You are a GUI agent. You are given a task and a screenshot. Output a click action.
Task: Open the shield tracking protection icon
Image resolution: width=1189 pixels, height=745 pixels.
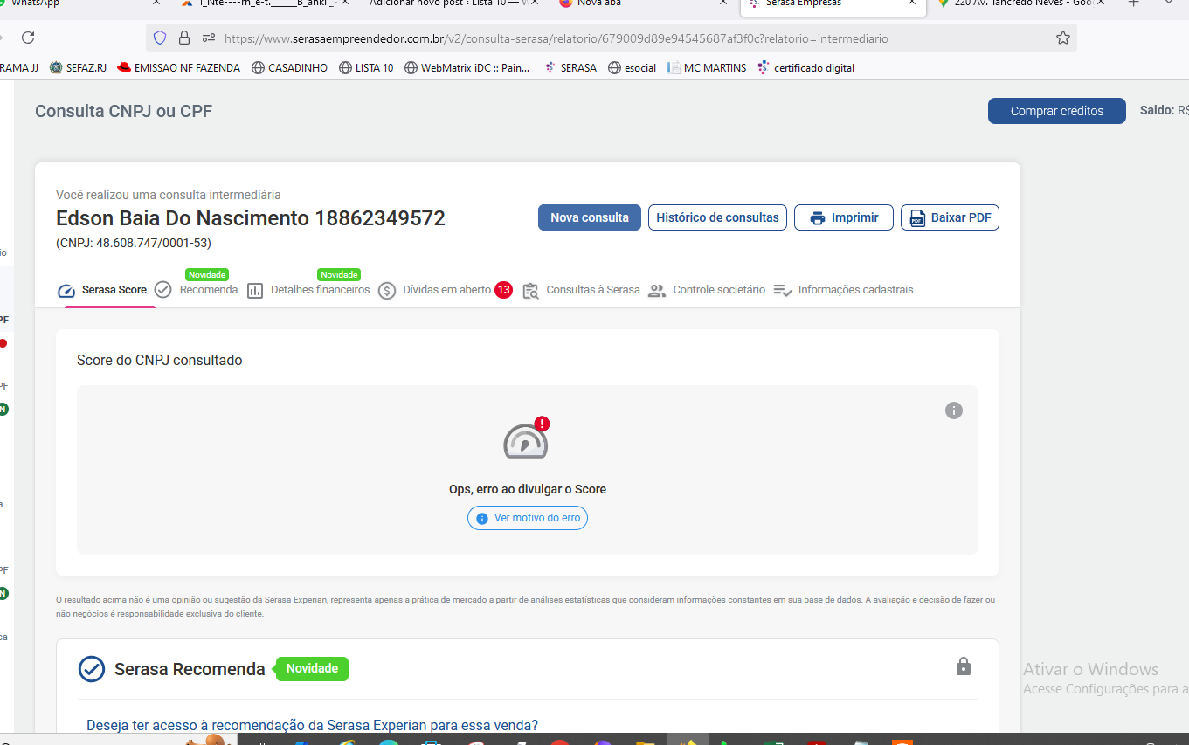pos(160,38)
